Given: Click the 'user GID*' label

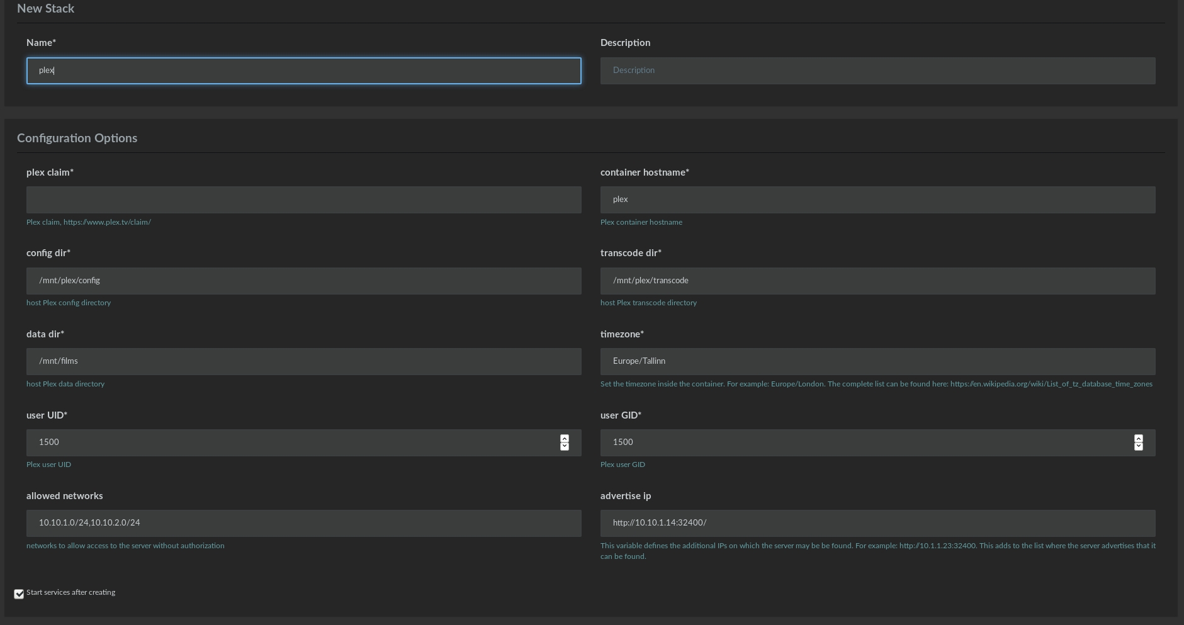Looking at the screenshot, I should coord(621,415).
